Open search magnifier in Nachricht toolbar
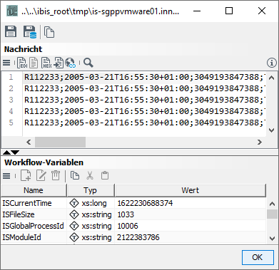The width and height of the screenshot is (279, 270). [88, 63]
